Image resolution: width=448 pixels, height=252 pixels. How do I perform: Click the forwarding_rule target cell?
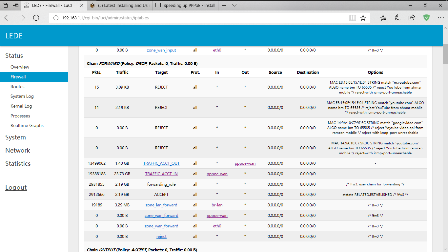[x=161, y=184]
